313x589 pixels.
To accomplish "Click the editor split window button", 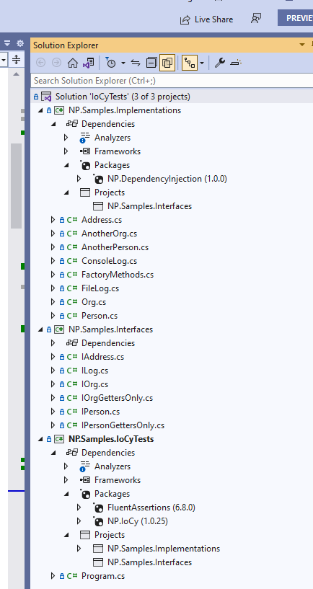I will 16,59.
